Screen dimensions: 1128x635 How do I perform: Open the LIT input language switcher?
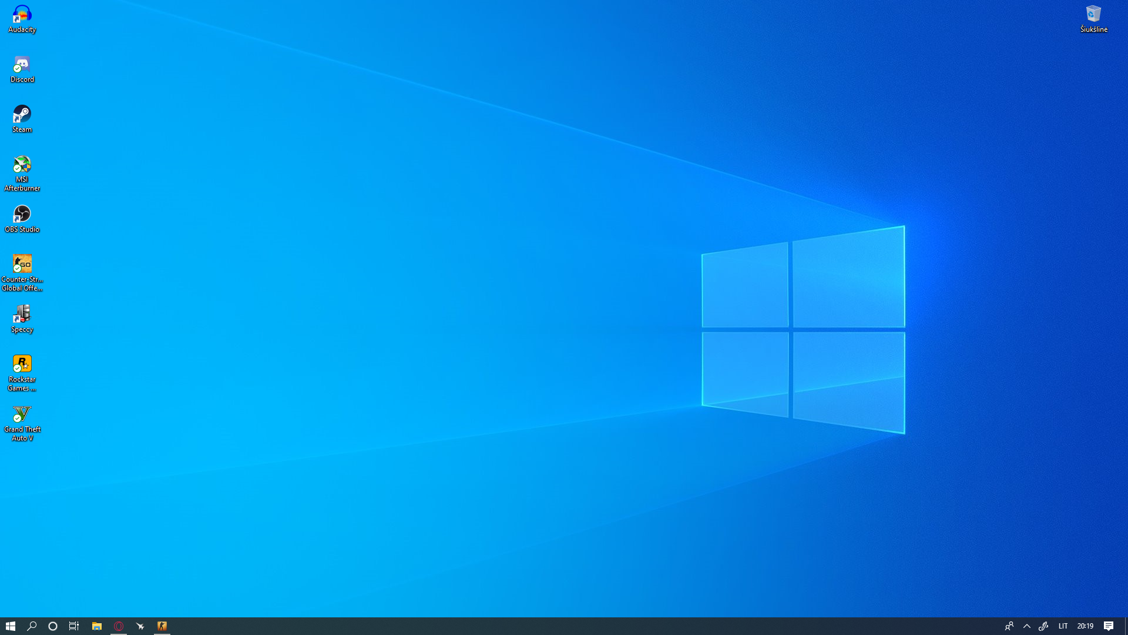point(1063,626)
